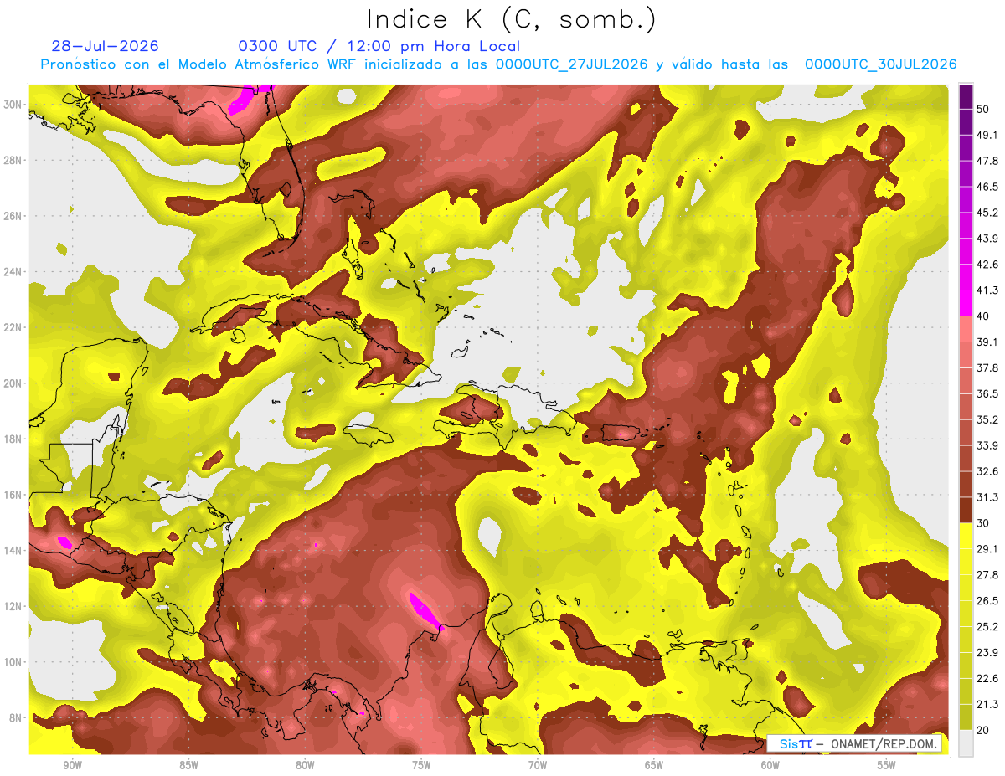The width and height of the screenshot is (1005, 776).
Task: Click the 55W longitude axis label
Action: (x=887, y=765)
